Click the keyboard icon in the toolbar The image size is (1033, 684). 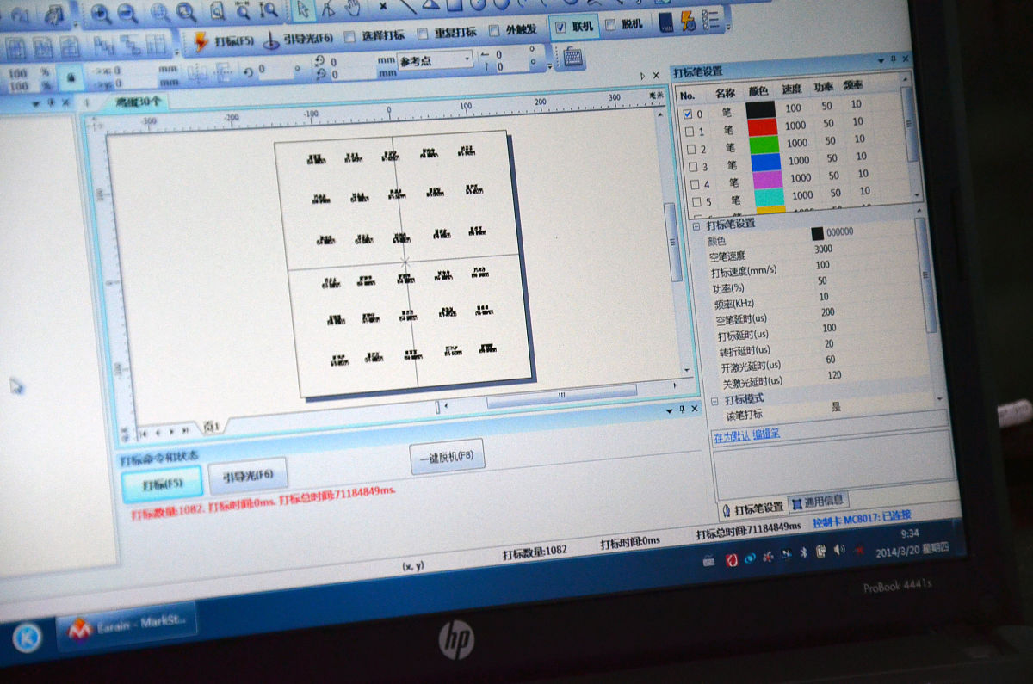click(572, 58)
